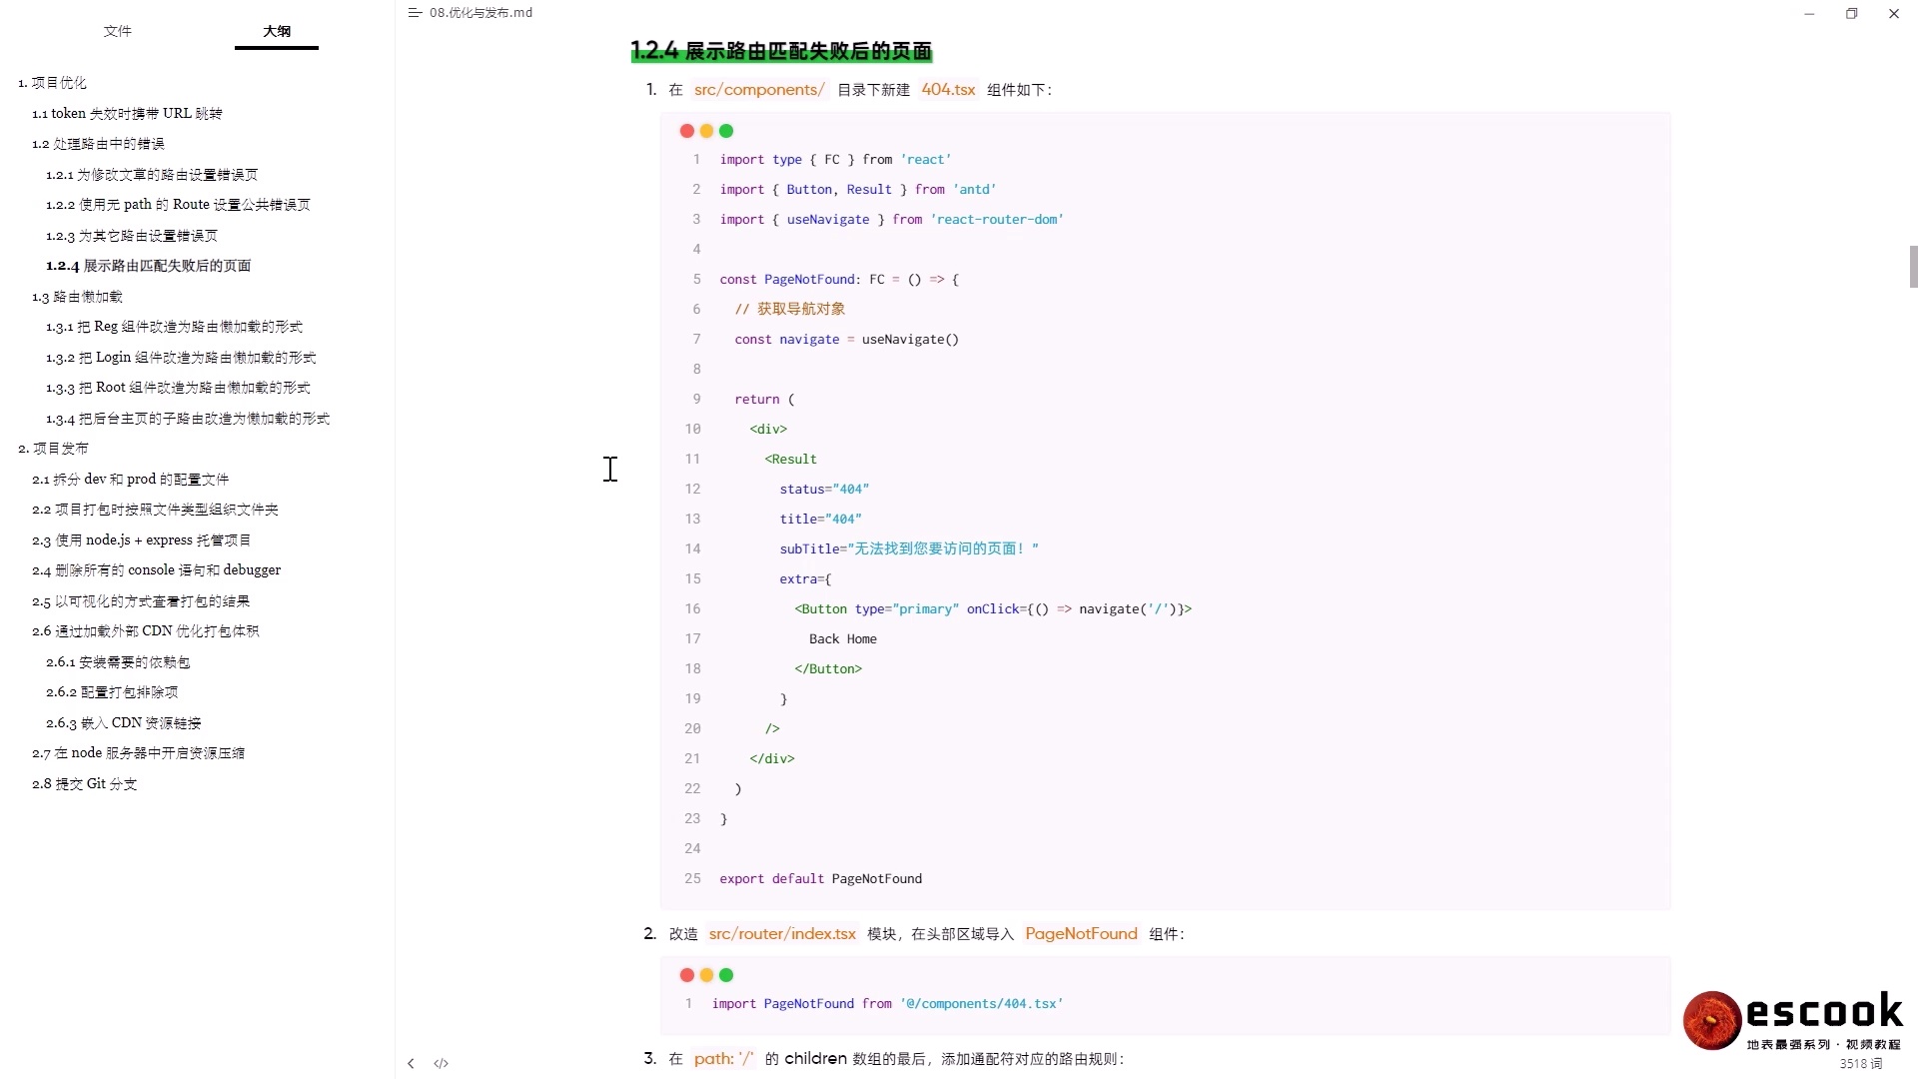This screenshot has width=1918, height=1079.
Task: Switch to the 文件 tab in the sidebar
Action: click(118, 31)
